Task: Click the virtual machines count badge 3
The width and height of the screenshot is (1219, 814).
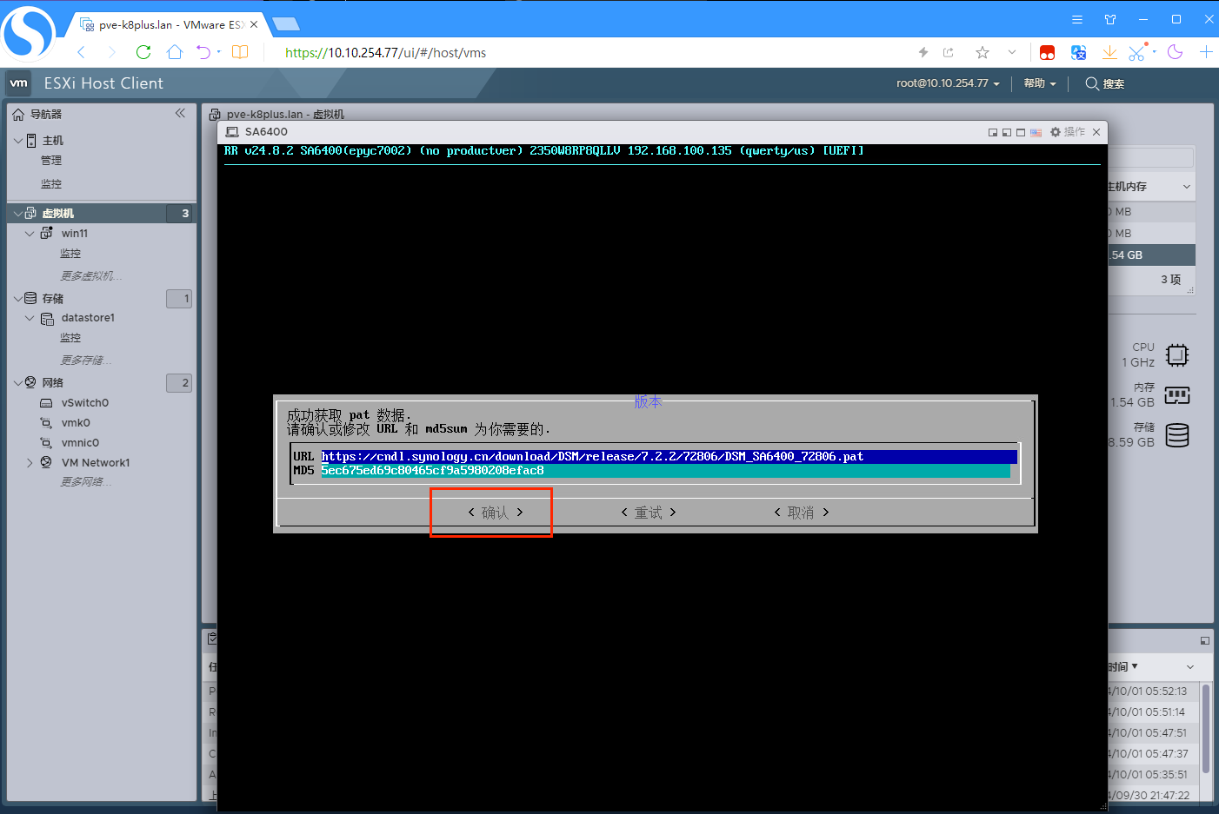Action: click(x=180, y=213)
